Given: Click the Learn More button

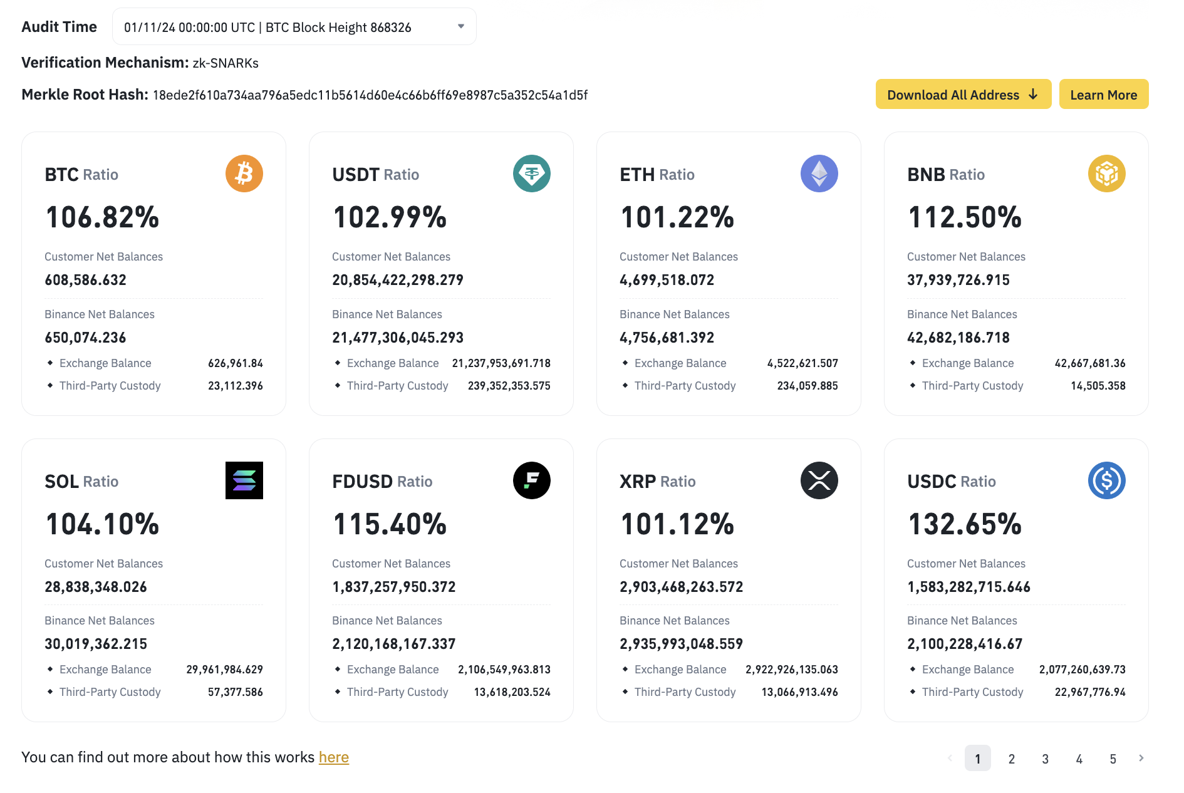Looking at the screenshot, I should [1103, 94].
